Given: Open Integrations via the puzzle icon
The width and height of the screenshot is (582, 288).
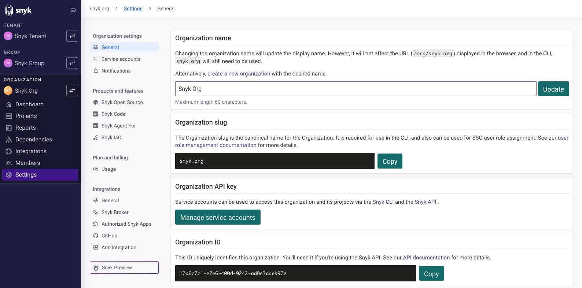Looking at the screenshot, I should [9, 151].
